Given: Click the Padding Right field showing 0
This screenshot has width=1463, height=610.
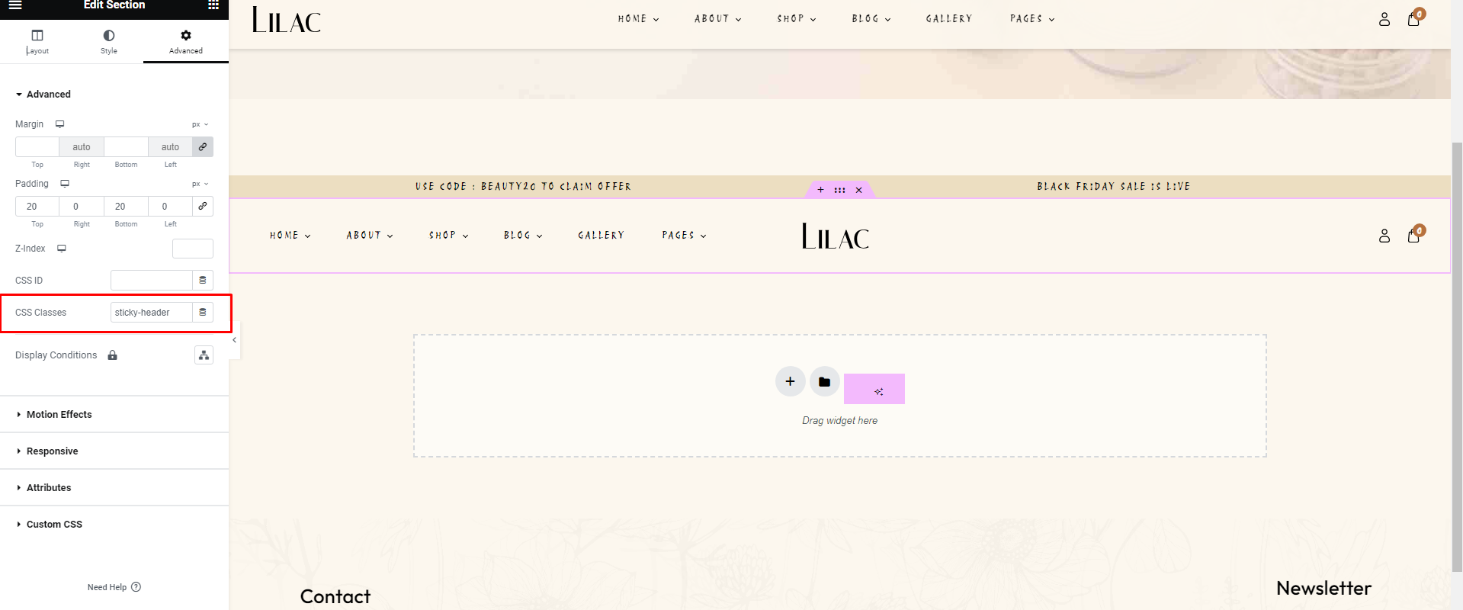Looking at the screenshot, I should 82,207.
